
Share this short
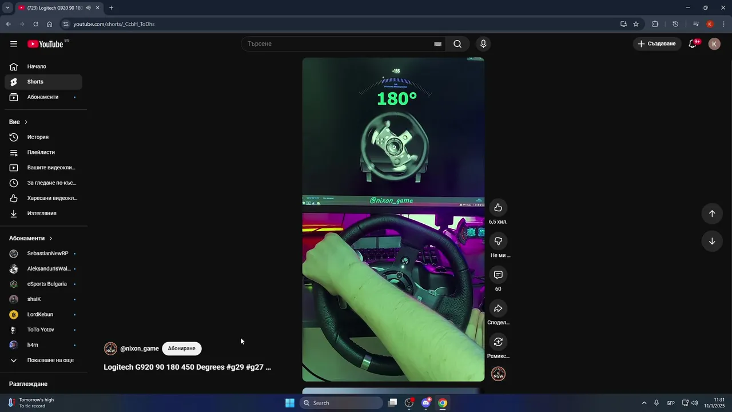(x=498, y=308)
